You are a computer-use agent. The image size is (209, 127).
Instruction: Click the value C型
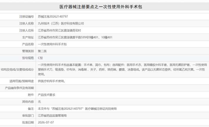[x=40, y=58]
